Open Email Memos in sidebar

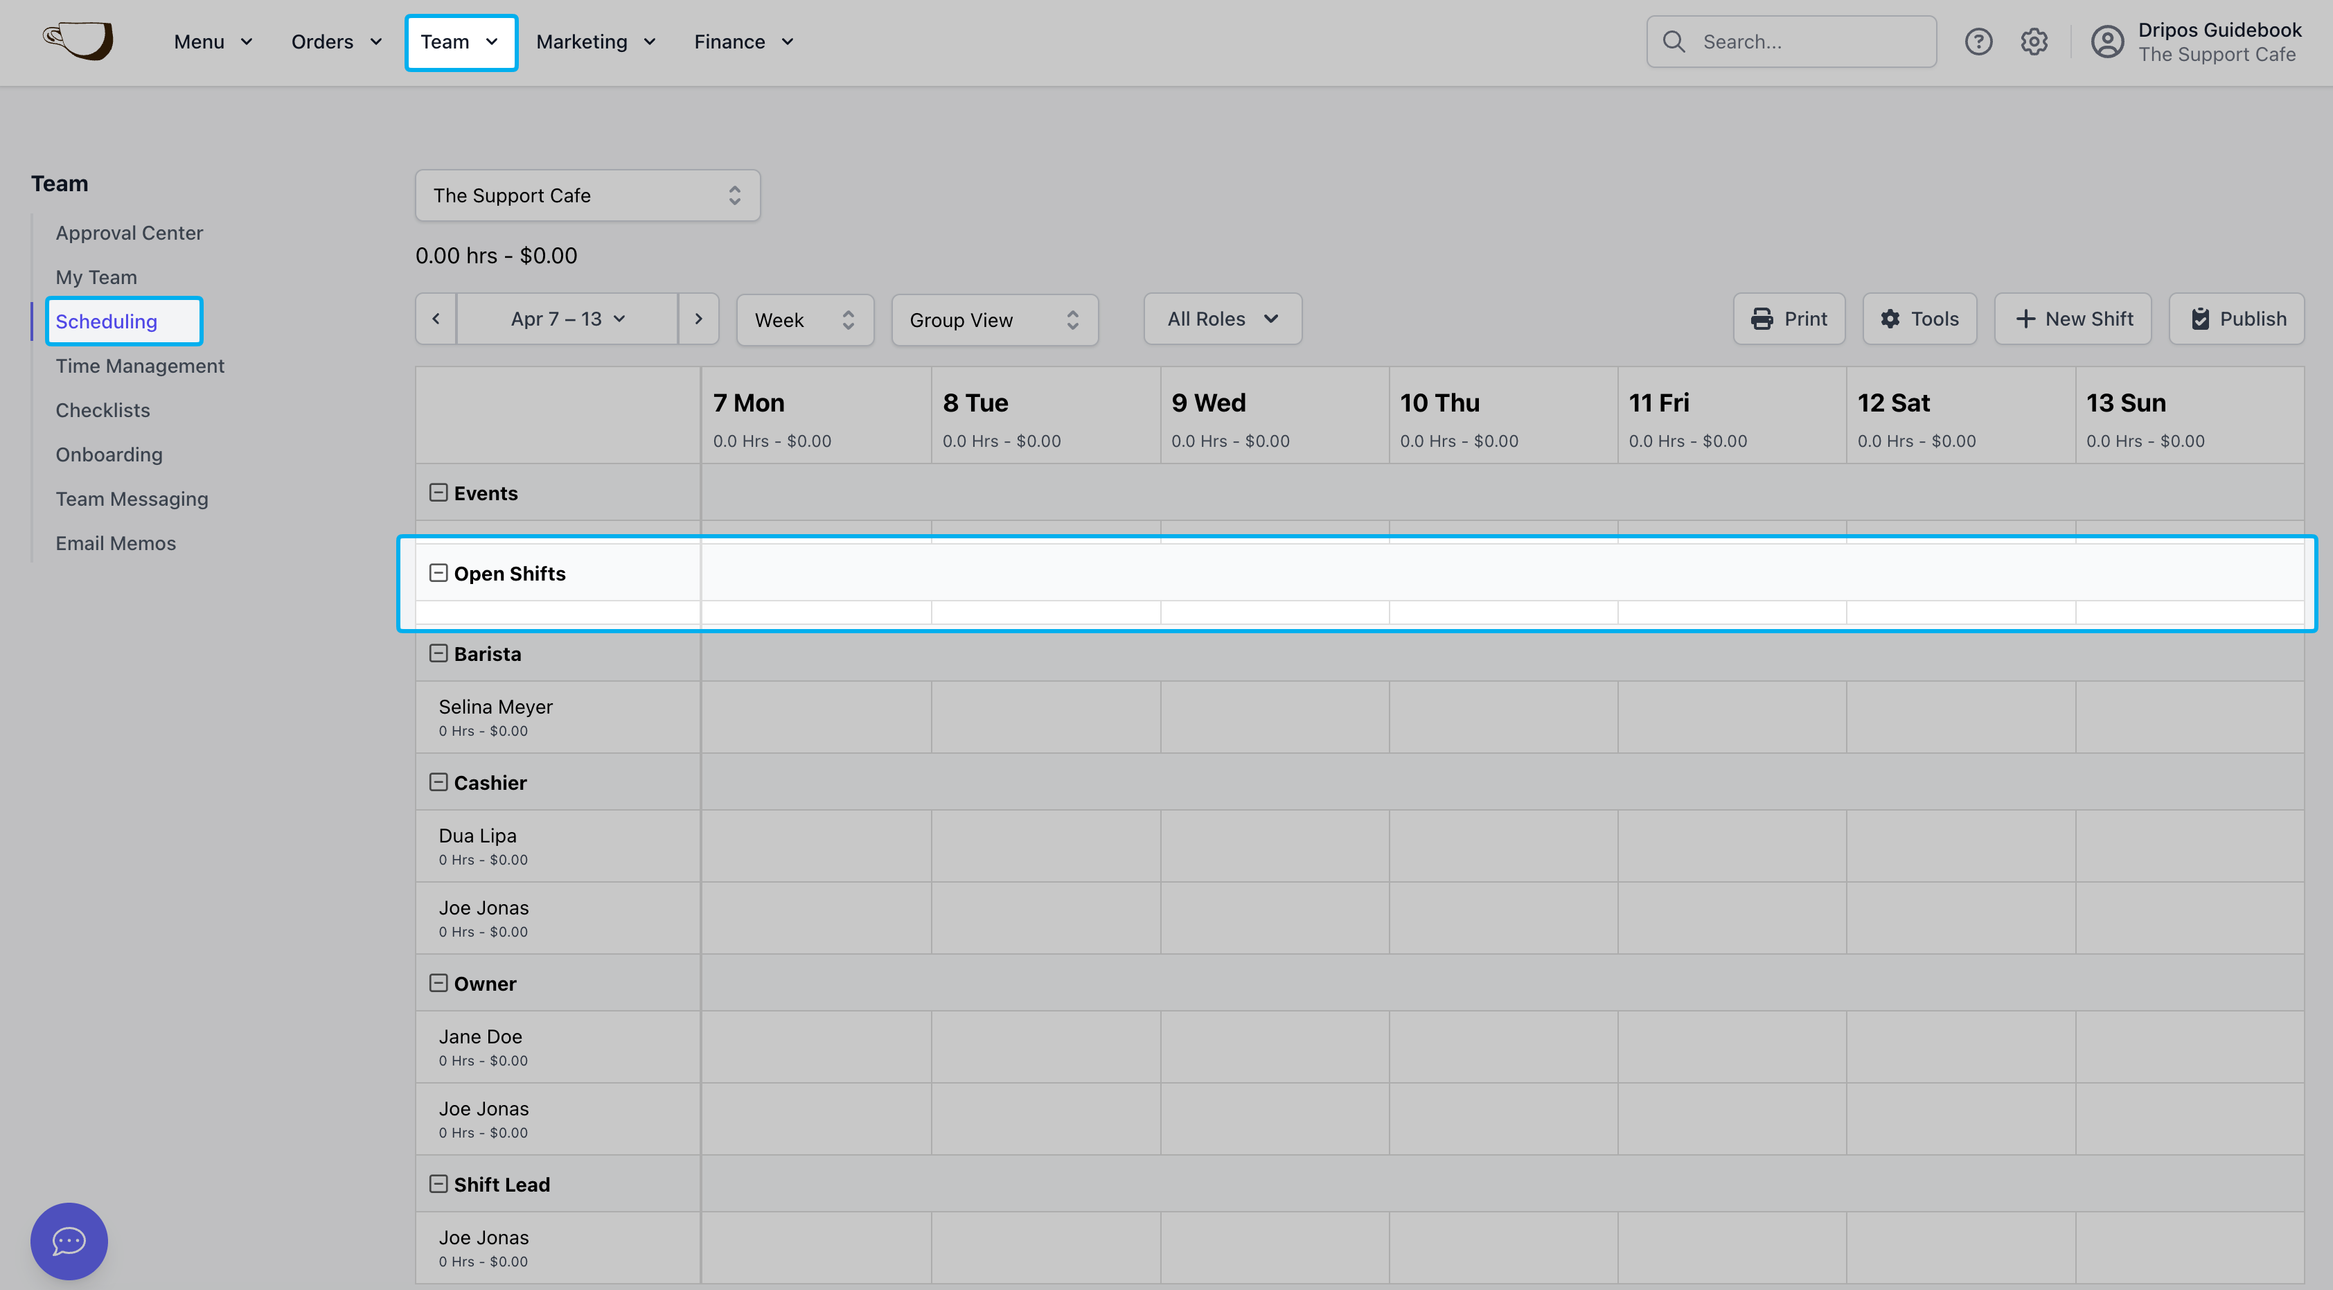tap(116, 544)
